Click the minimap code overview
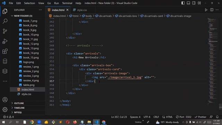This screenshot has width=222, height=125. 213,61
